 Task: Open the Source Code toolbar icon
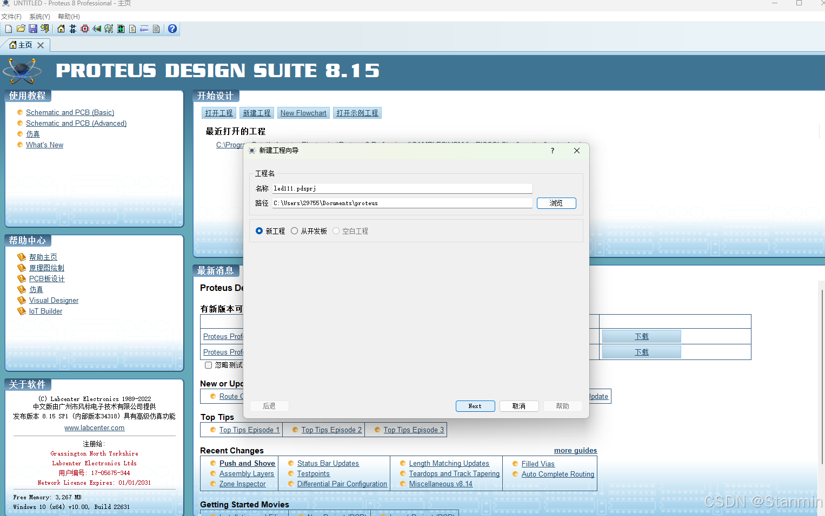[x=144, y=29]
